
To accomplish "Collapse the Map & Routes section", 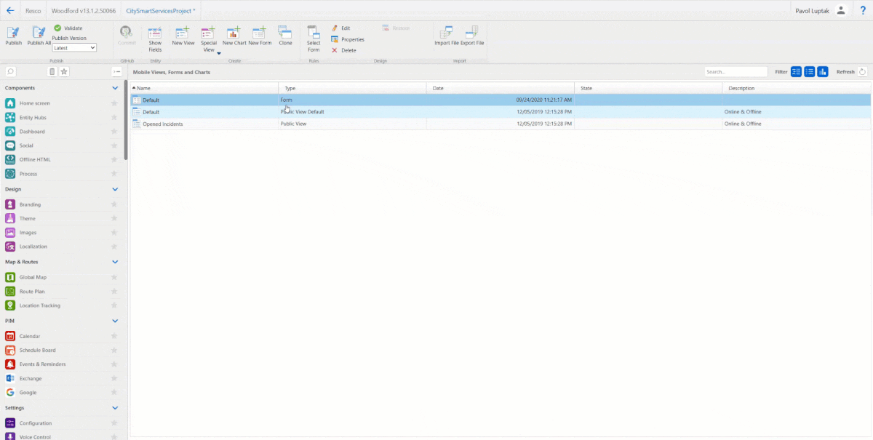I will [x=115, y=262].
